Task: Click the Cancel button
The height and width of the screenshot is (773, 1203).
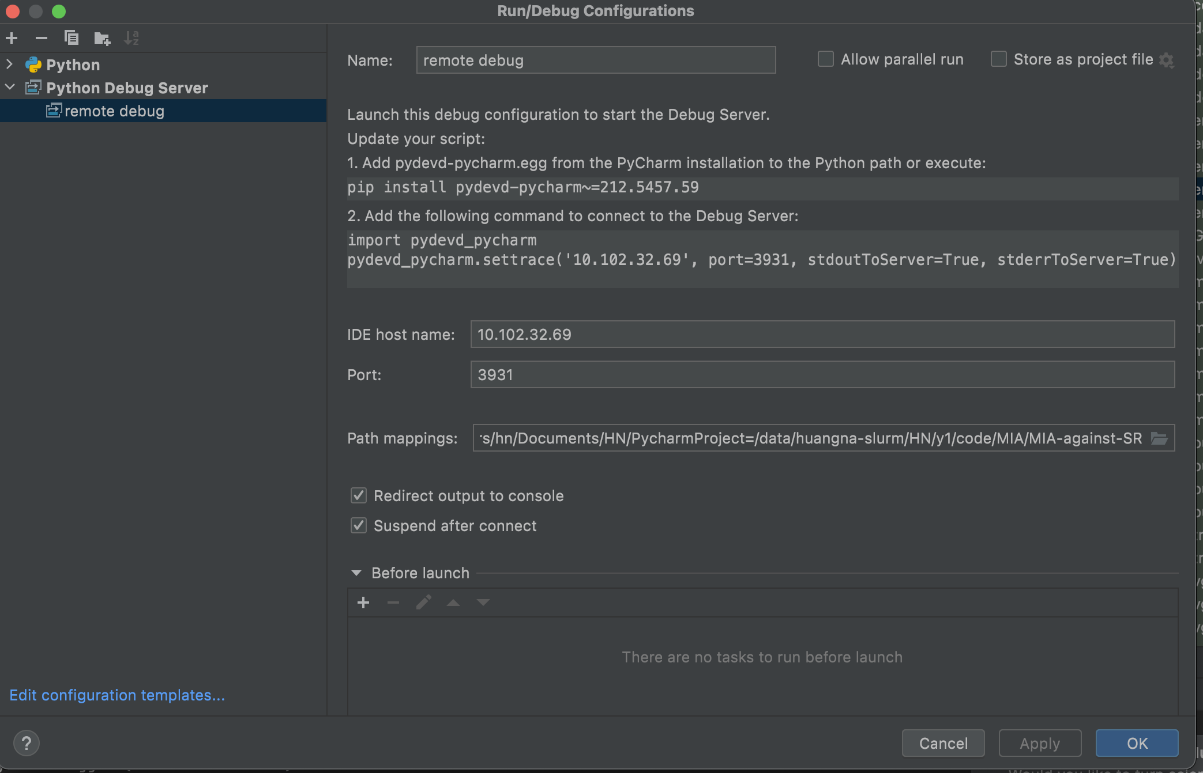Action: 943,743
